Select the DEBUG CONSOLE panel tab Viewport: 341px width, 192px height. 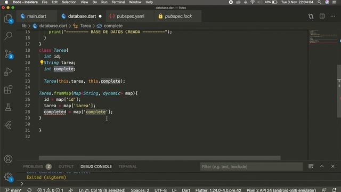pos(96,166)
